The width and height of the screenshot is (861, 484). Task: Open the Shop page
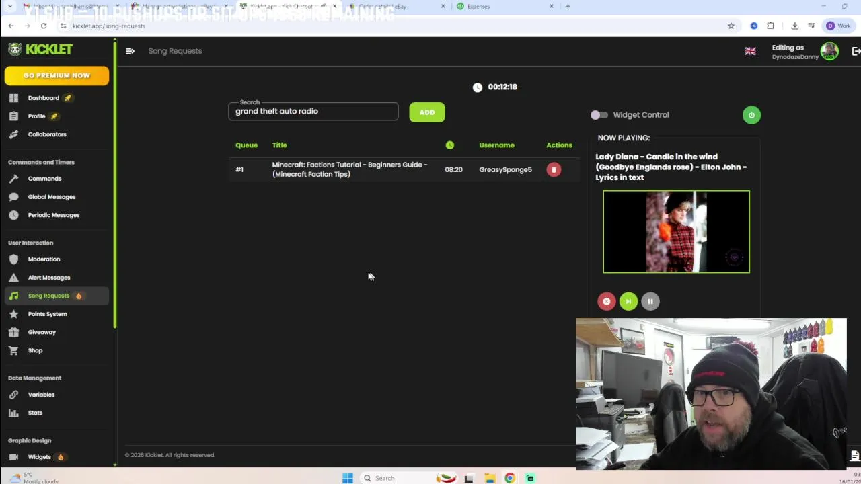[35, 350]
